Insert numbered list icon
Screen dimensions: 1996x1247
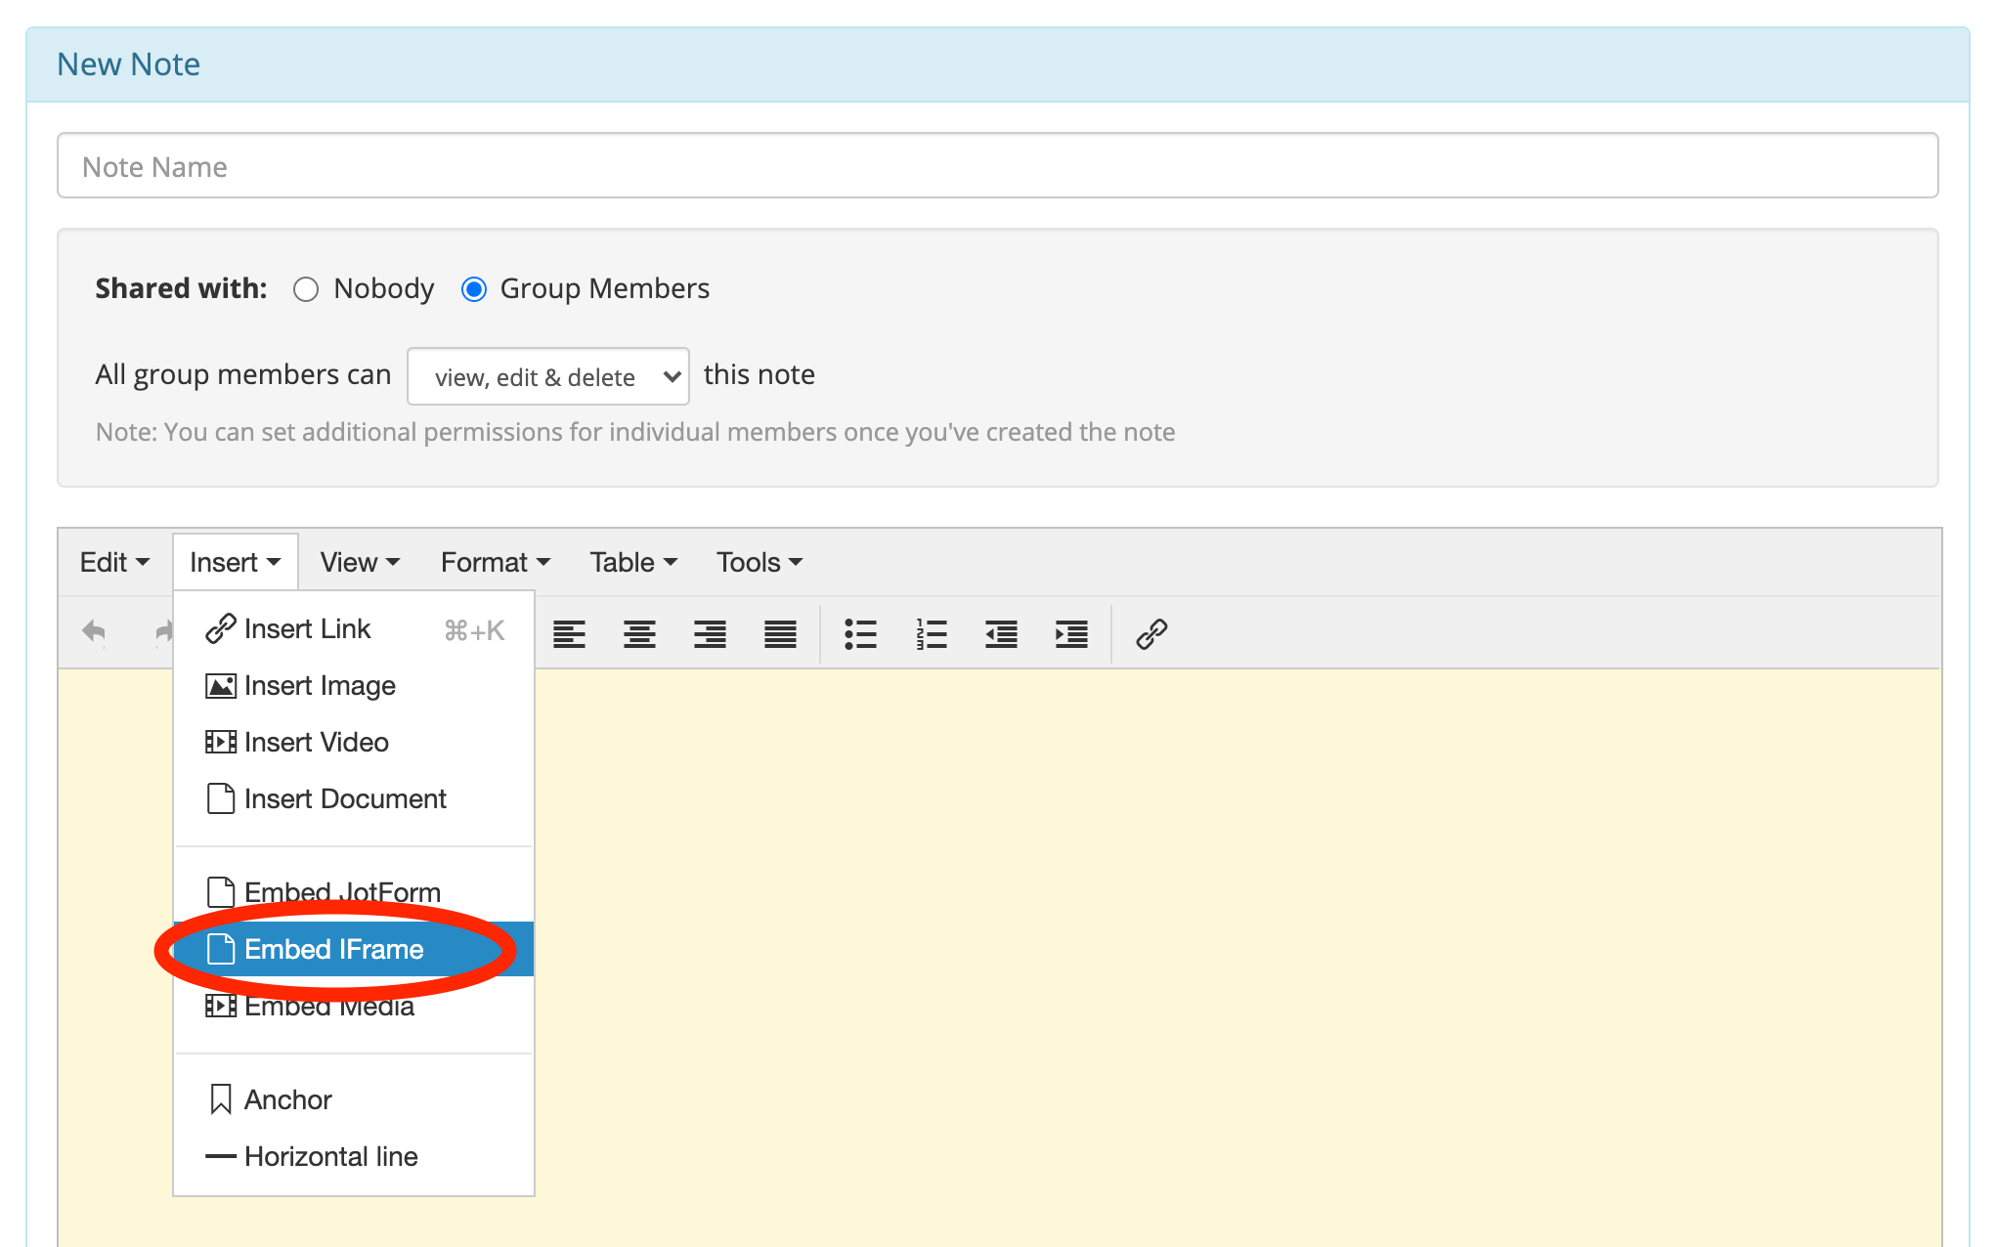click(931, 634)
